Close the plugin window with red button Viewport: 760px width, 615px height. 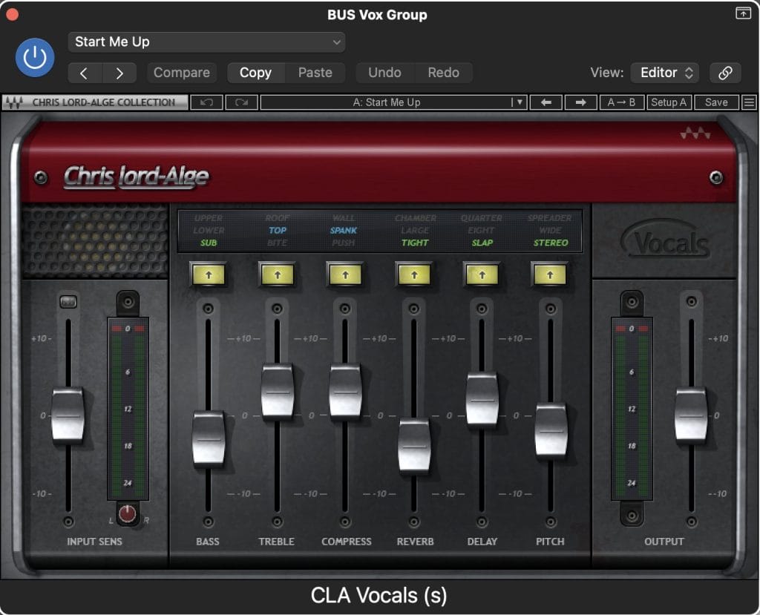pyautogui.click(x=12, y=14)
